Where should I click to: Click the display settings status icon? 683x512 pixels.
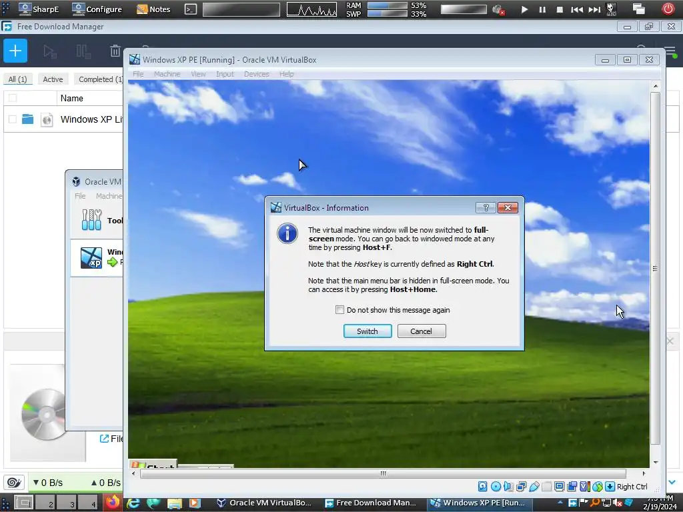[x=560, y=486]
